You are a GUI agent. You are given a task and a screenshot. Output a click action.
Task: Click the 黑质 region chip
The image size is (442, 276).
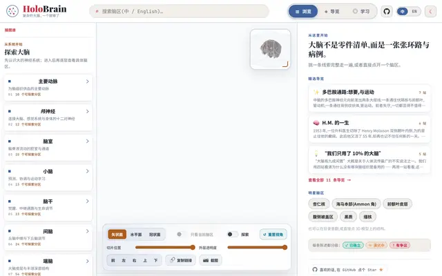point(348,217)
